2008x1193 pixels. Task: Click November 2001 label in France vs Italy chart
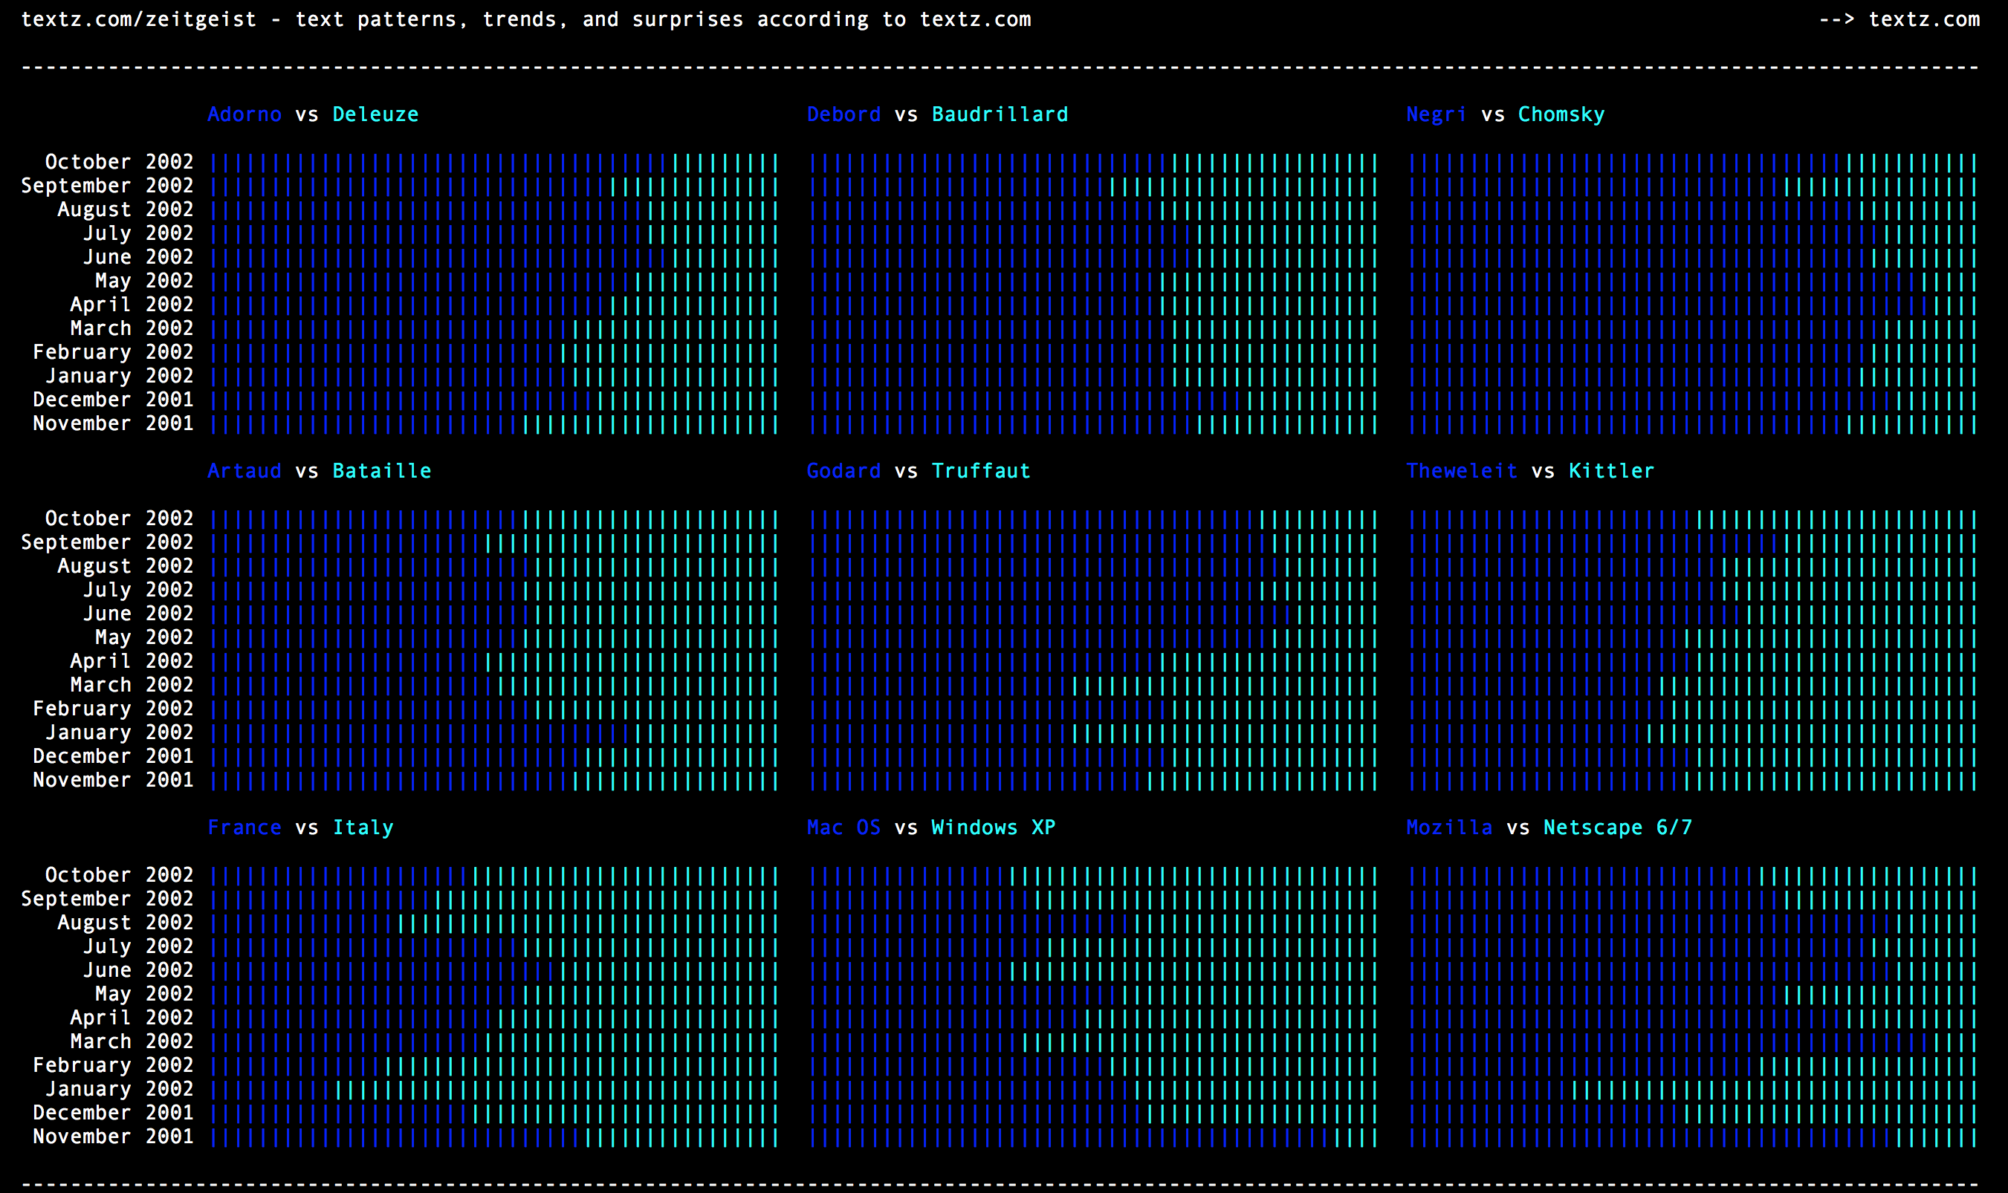(x=114, y=1136)
